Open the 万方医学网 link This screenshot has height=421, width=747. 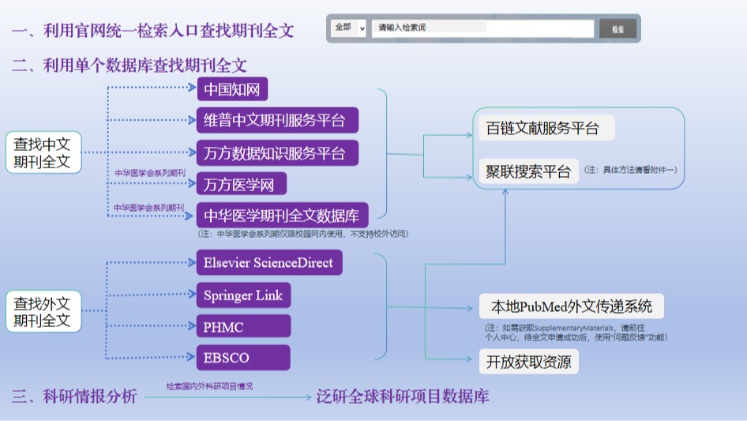pyautogui.click(x=241, y=184)
